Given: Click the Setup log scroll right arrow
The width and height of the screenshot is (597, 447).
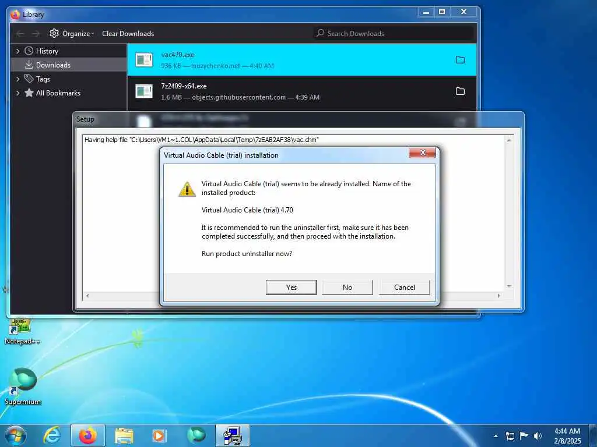Looking at the screenshot, I should tap(499, 296).
